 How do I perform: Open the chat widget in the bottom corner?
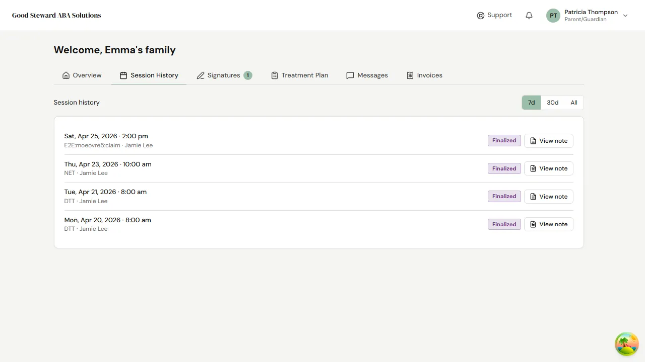point(626,343)
